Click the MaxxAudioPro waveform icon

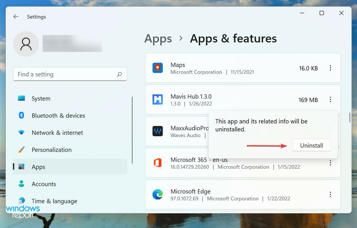pos(157,131)
